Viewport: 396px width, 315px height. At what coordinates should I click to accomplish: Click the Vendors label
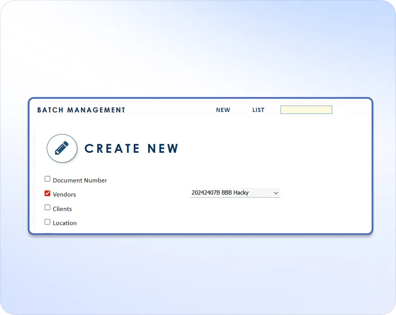[64, 195]
